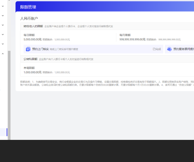Click the 转给他人的限额 section title
This screenshot has height=162, width=194.
[x=33, y=26]
